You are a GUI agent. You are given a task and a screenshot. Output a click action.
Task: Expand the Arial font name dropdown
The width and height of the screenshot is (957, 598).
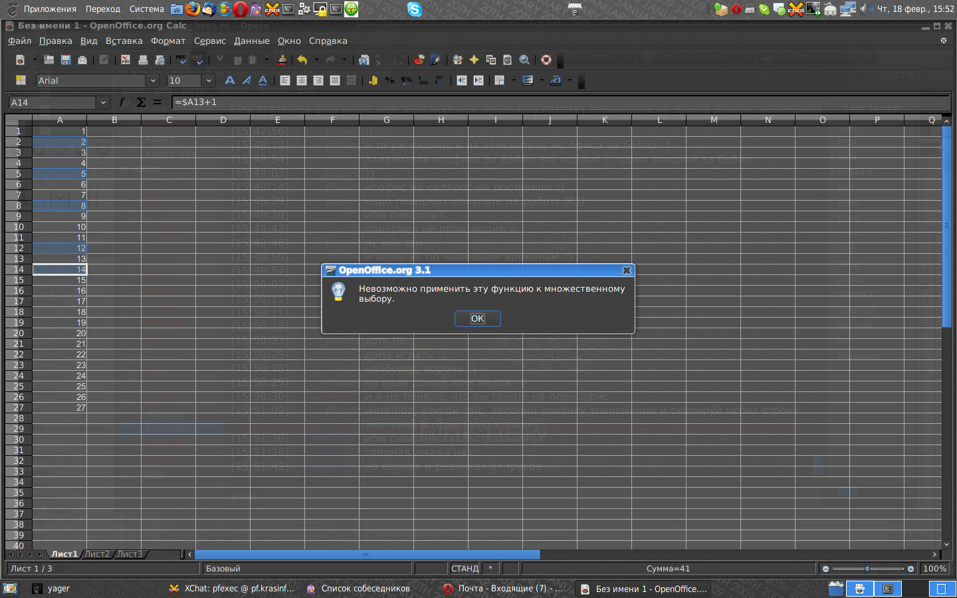point(154,80)
